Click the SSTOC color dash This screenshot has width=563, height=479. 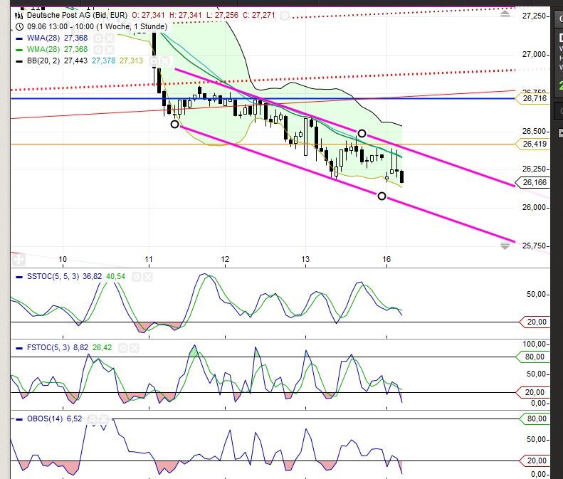pos(19,277)
